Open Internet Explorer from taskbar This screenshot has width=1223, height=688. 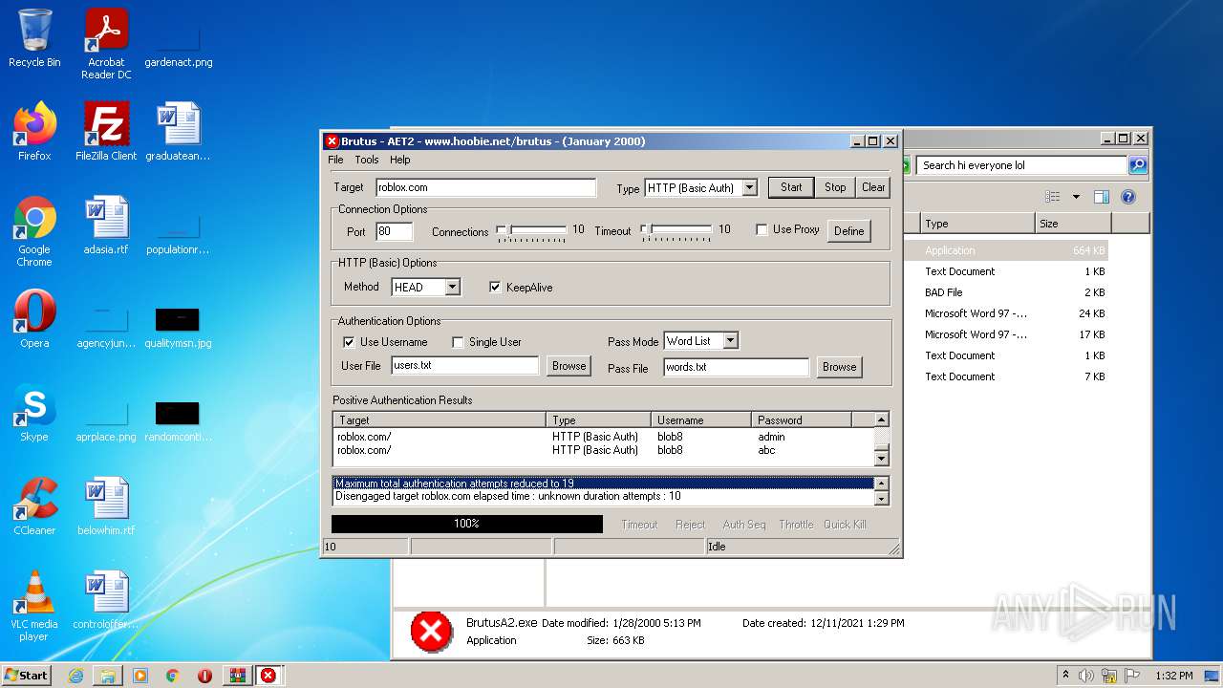click(75, 676)
